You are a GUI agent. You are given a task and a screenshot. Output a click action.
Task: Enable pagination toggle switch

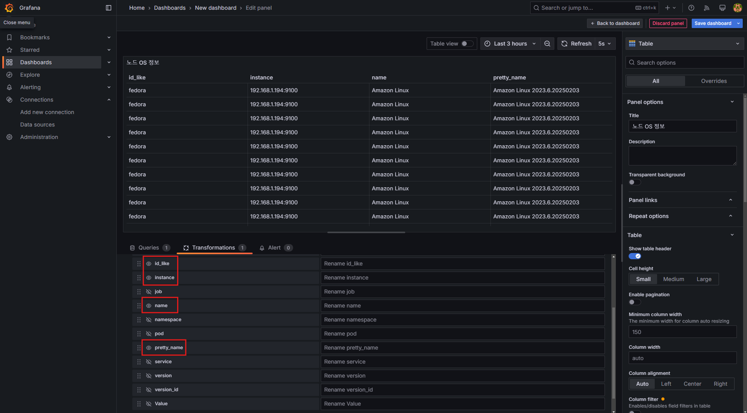pos(635,302)
